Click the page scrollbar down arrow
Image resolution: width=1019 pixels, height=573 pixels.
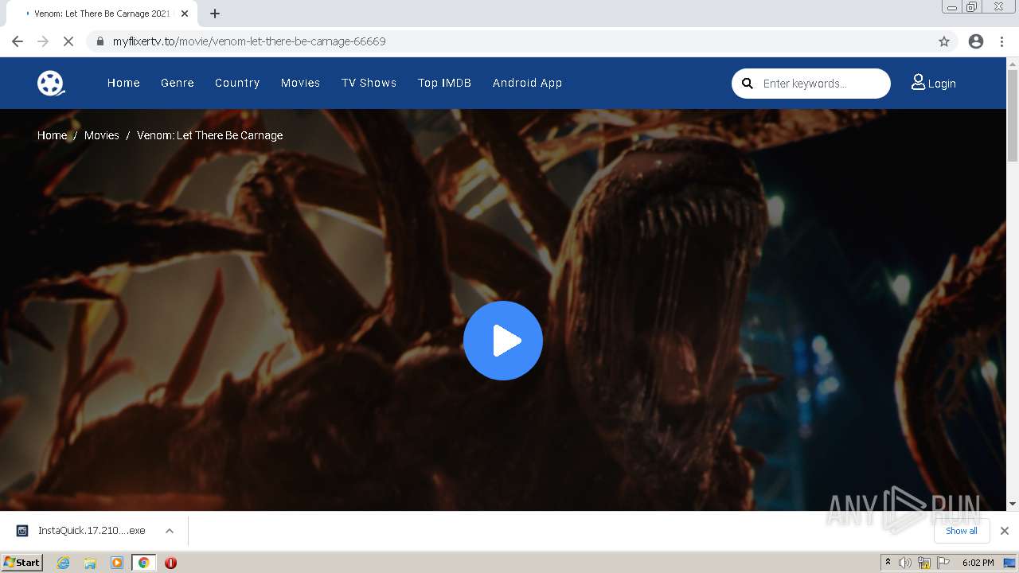click(x=1013, y=504)
